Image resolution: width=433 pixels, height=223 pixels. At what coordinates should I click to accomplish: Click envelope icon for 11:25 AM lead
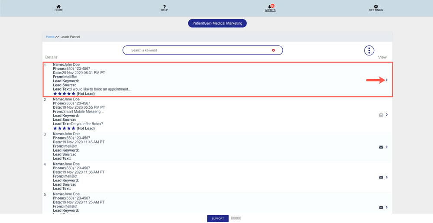point(381,207)
